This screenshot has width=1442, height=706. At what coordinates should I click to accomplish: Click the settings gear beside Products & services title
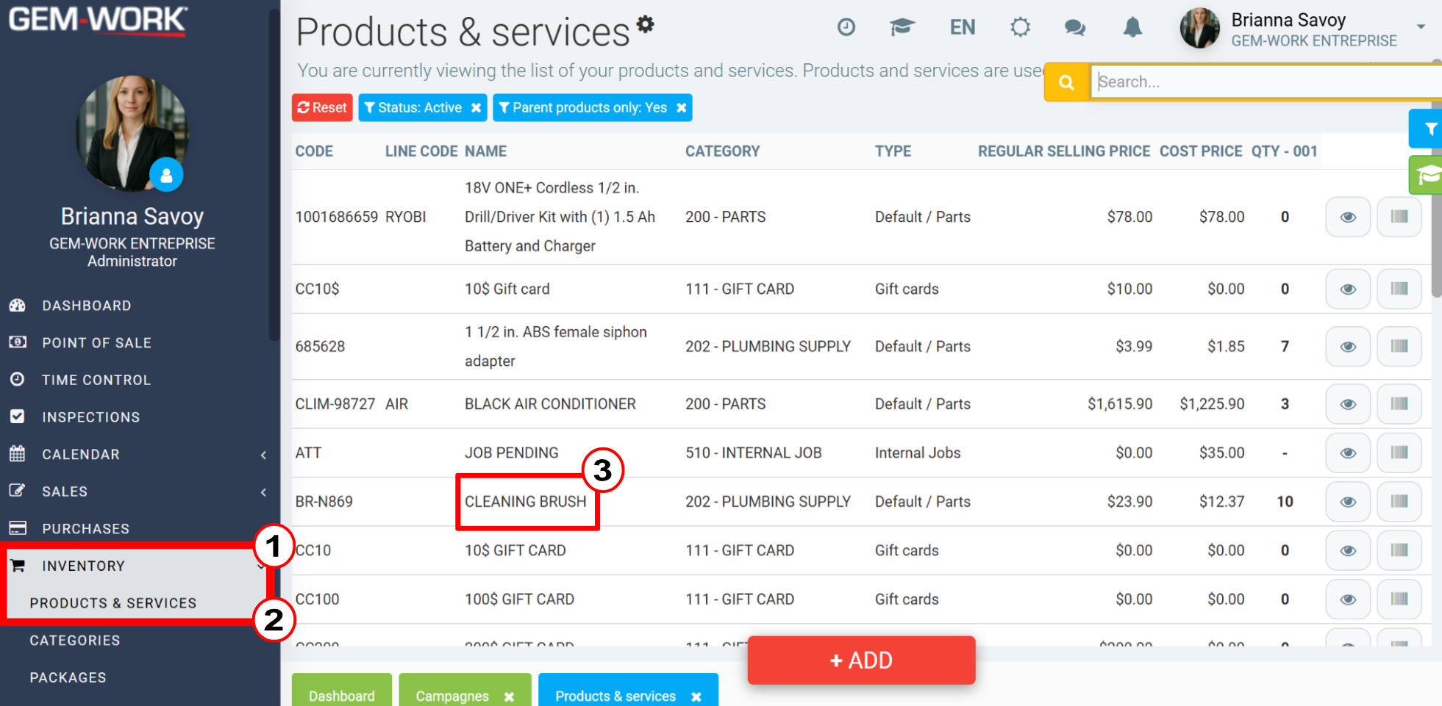(645, 24)
